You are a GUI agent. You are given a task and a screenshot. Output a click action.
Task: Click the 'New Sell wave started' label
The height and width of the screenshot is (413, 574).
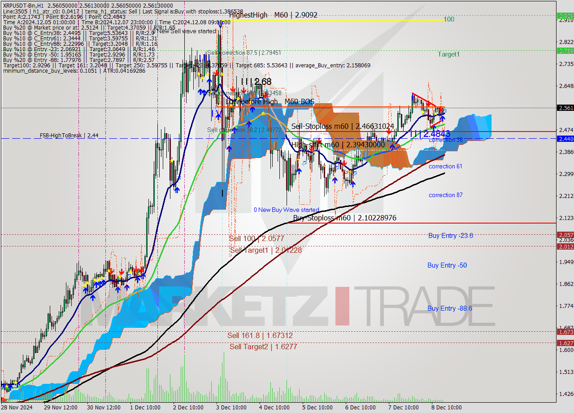[187, 31]
